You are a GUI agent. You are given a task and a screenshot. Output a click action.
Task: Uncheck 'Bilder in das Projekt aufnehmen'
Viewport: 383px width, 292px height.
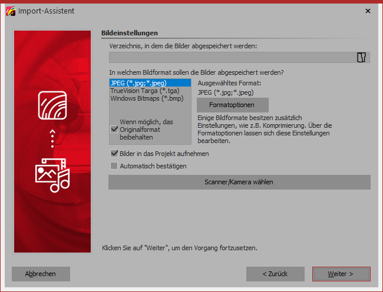[x=114, y=154]
